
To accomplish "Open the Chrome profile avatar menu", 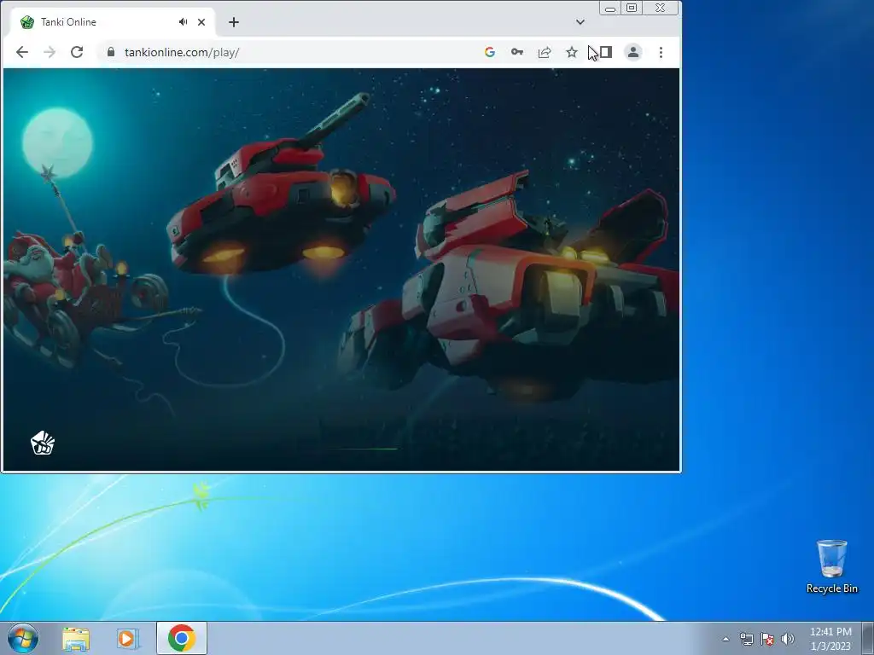I will (633, 52).
